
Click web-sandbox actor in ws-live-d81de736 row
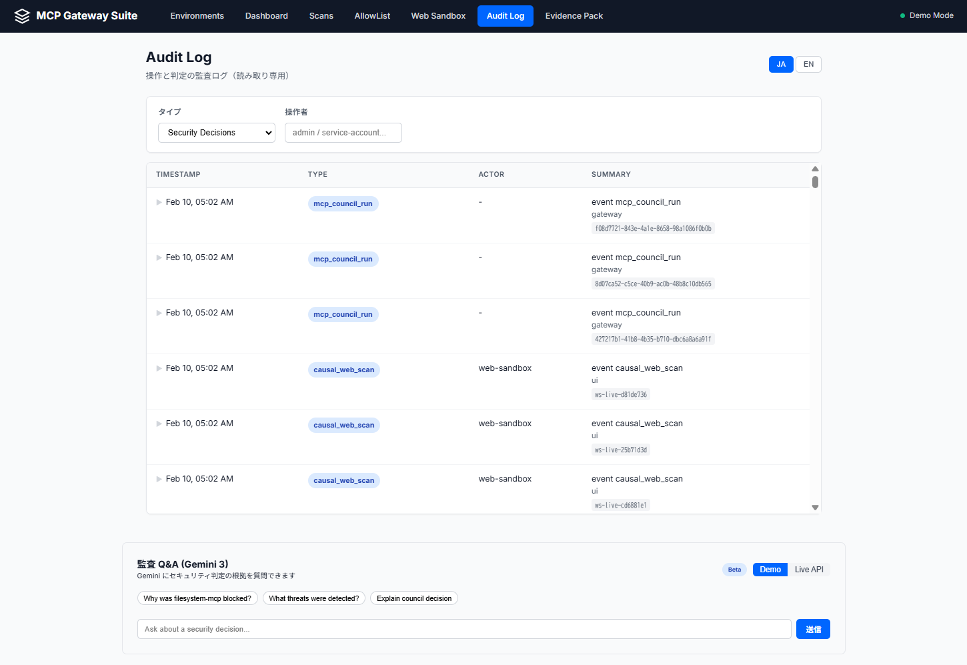[x=505, y=368]
